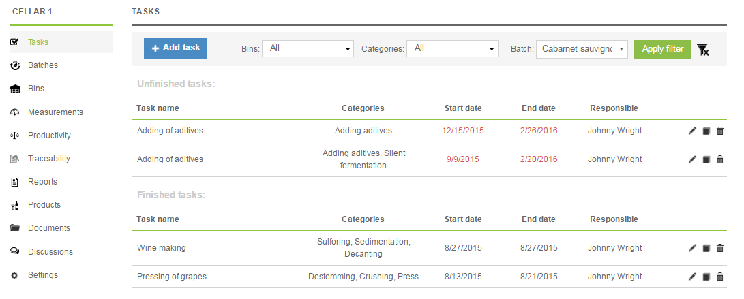
Task: Open Discussions in the sidebar
Action: coord(50,252)
